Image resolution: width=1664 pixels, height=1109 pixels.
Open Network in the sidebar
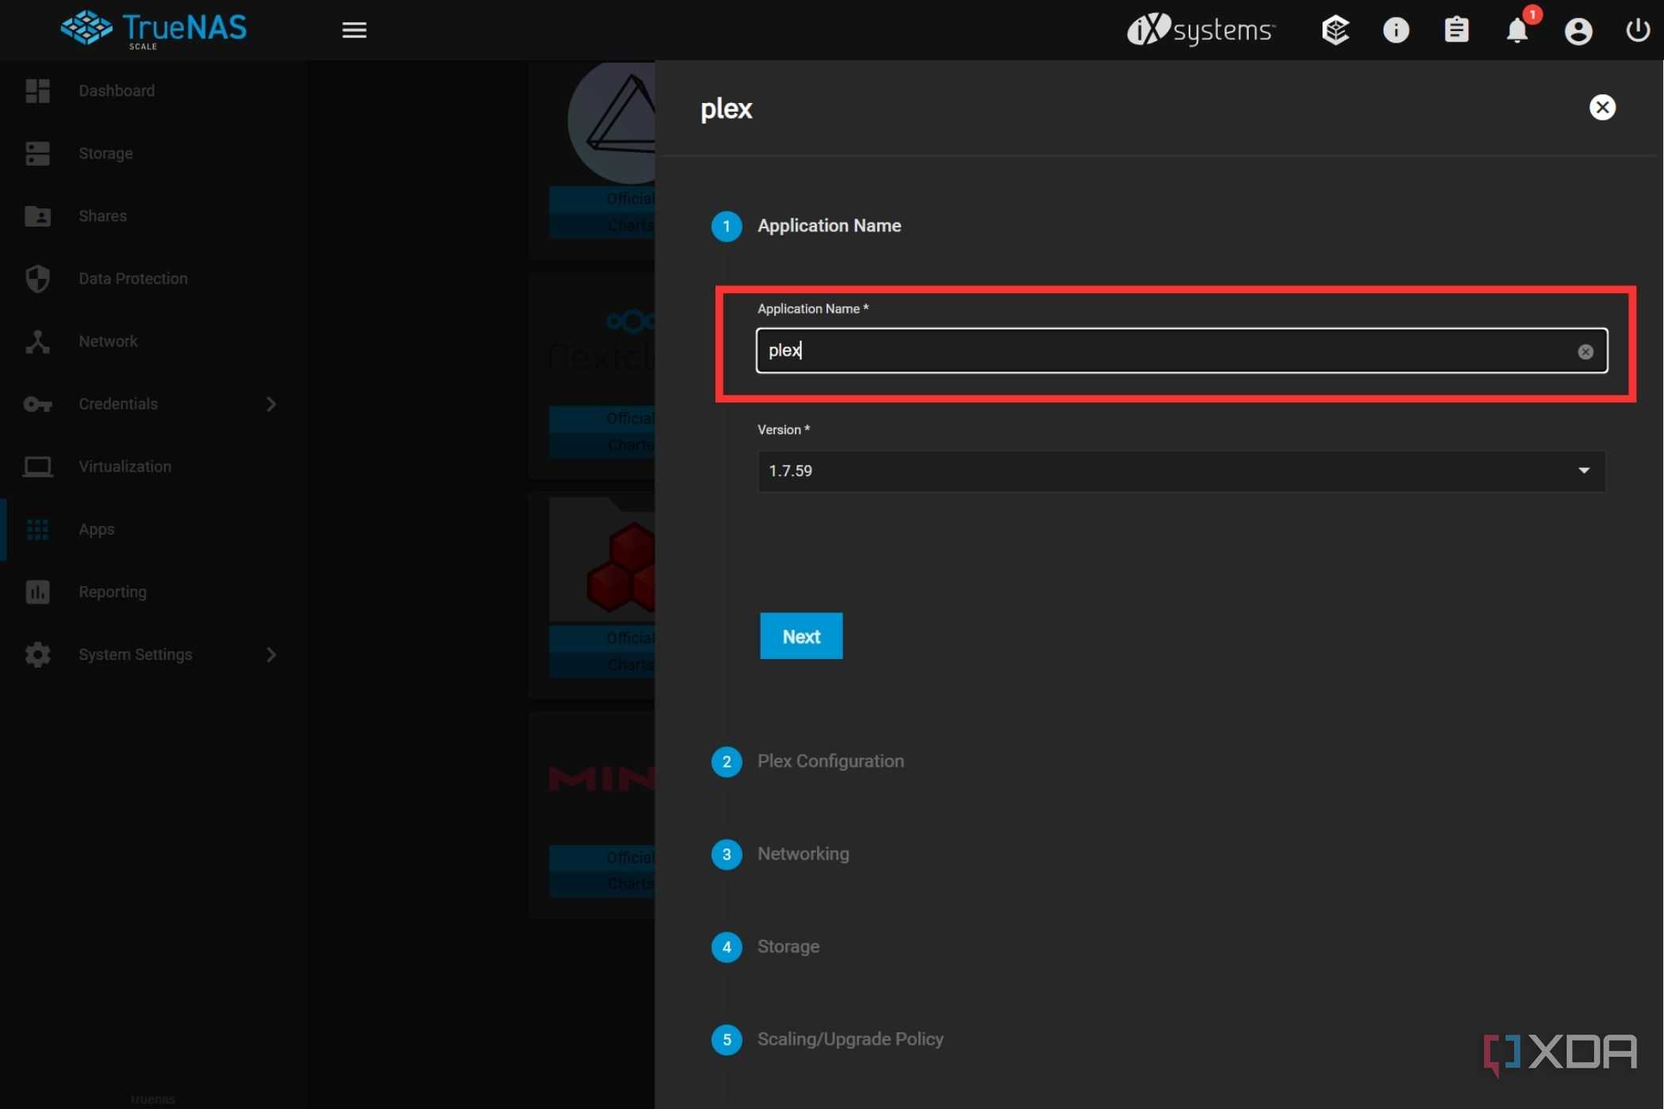pos(108,341)
